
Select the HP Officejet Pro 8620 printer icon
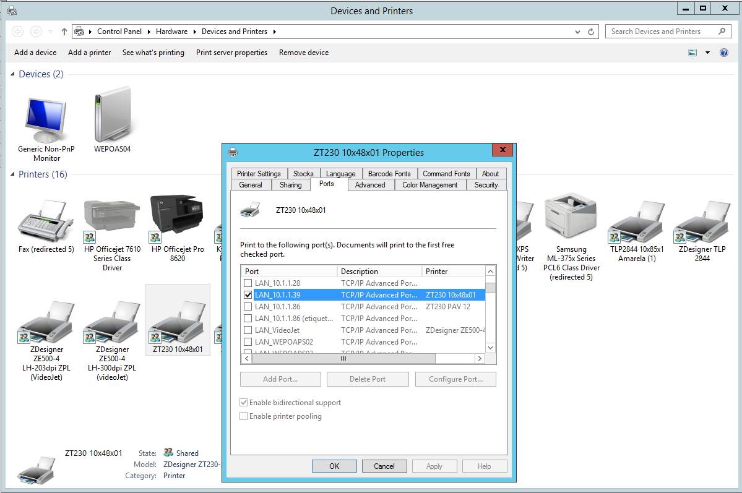click(x=177, y=218)
